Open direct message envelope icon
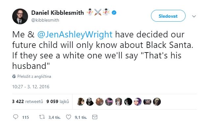The image size is (207, 127). click(95, 117)
